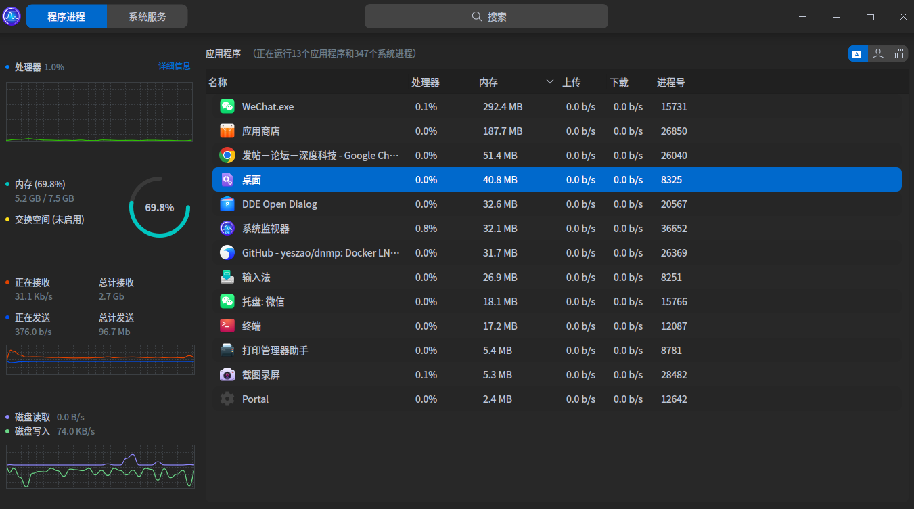914x509 pixels.
Task: Click the 托盘: 微信 tray icon
Action: pyautogui.click(x=227, y=301)
